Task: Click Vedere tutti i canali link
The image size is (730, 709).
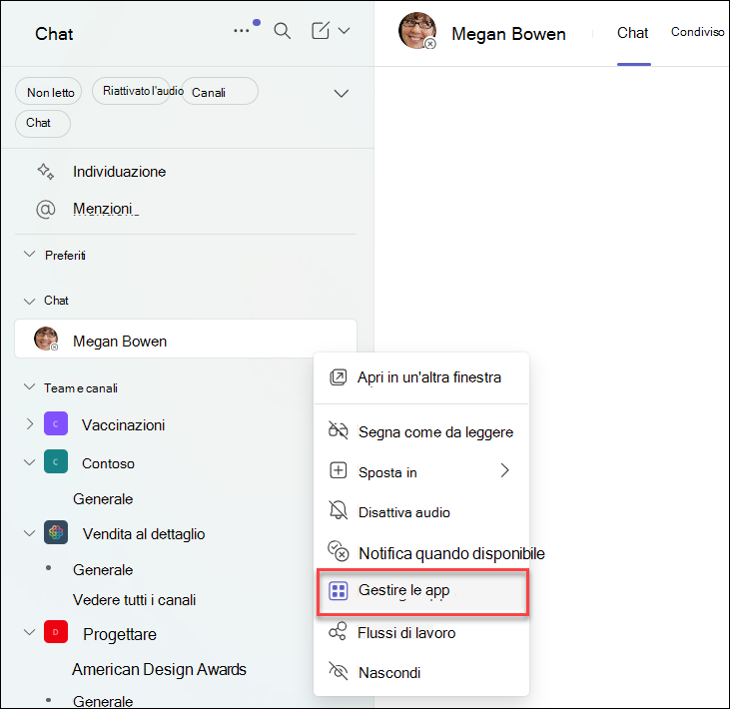Action: pos(134,600)
